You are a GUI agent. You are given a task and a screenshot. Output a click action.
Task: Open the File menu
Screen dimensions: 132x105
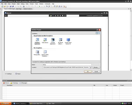(2, 4)
